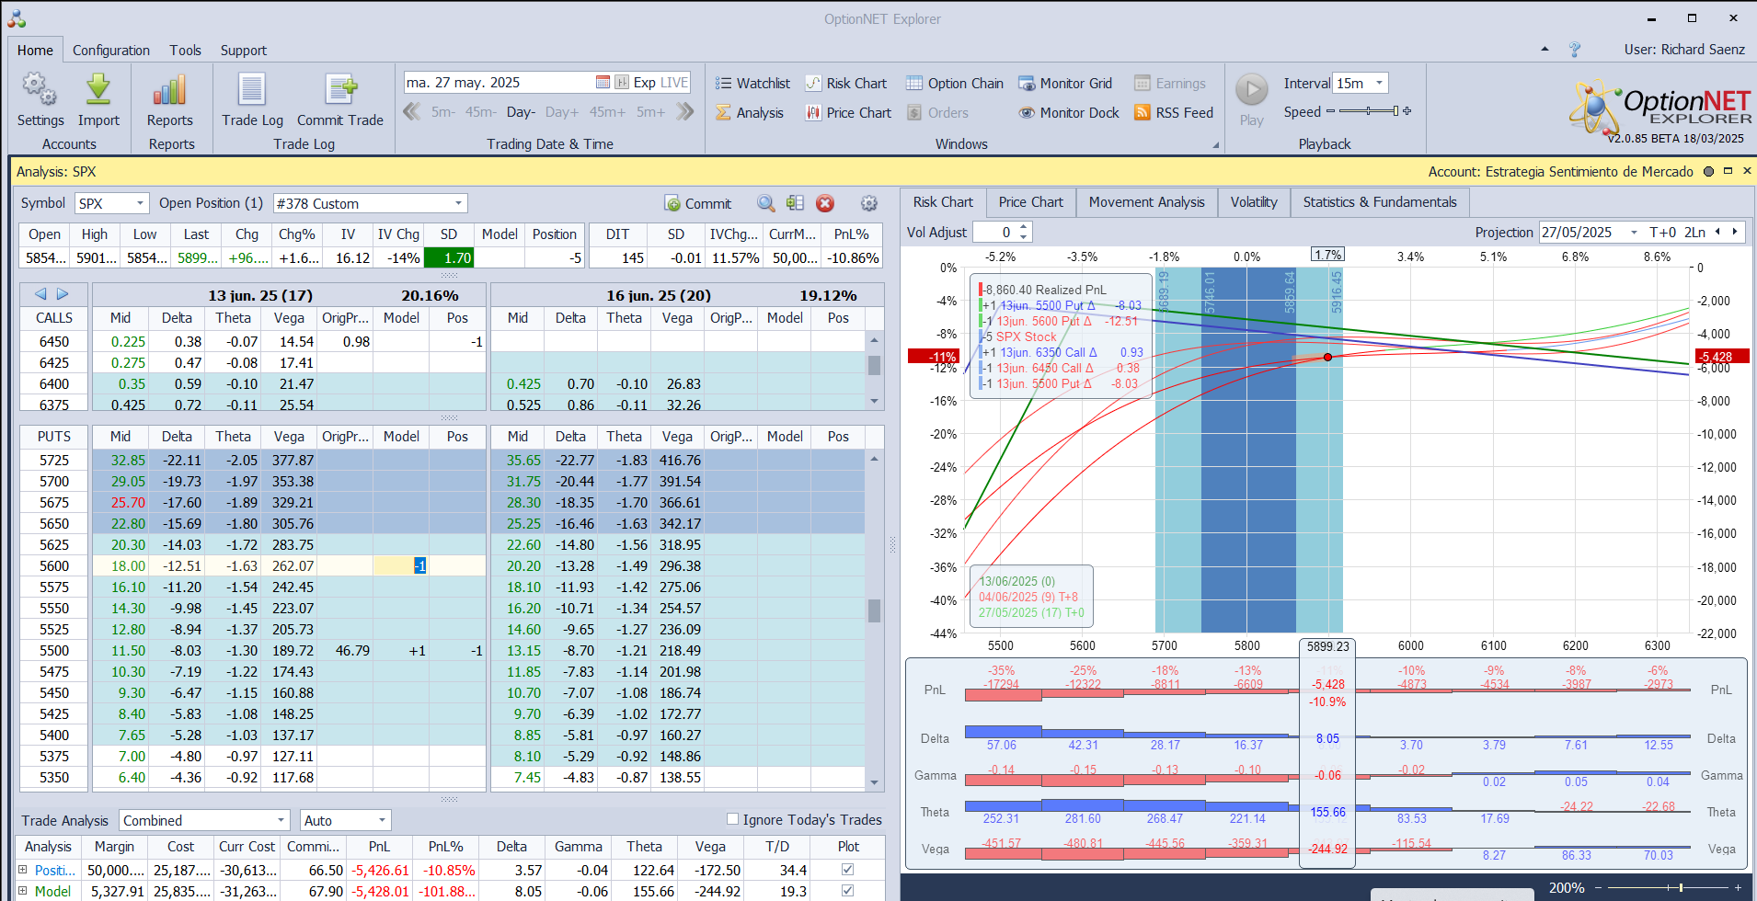Click the zoom slider at 200%
The width and height of the screenshot is (1757, 901).
[1681, 888]
